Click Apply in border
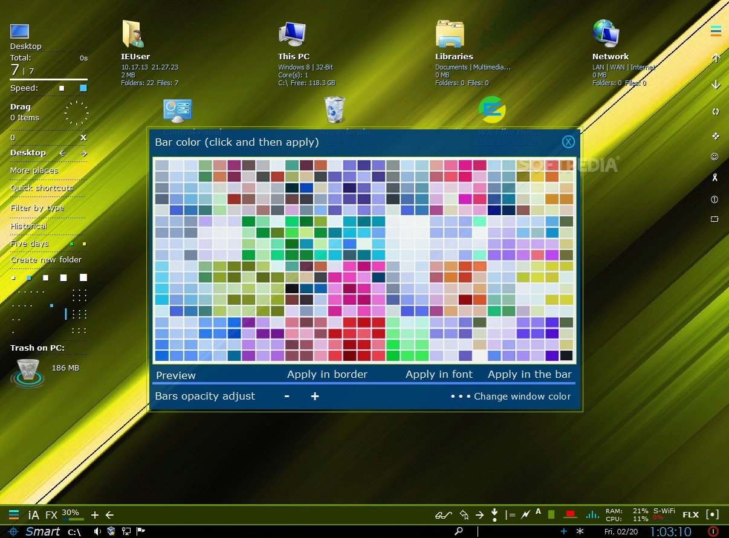The height and width of the screenshot is (538, 729). tap(327, 375)
